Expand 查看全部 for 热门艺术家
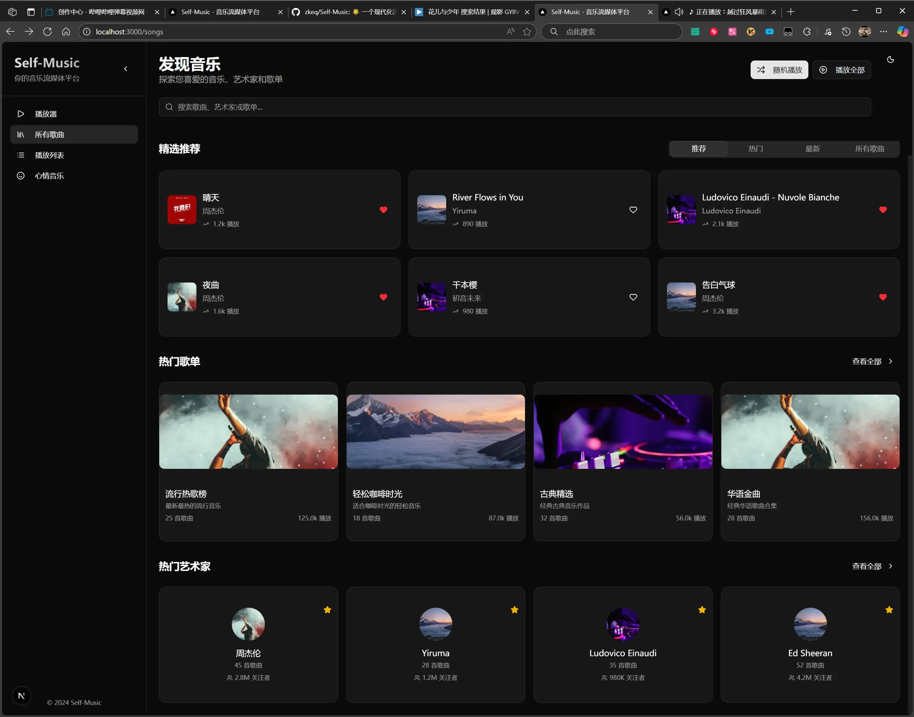914x717 pixels. [872, 566]
